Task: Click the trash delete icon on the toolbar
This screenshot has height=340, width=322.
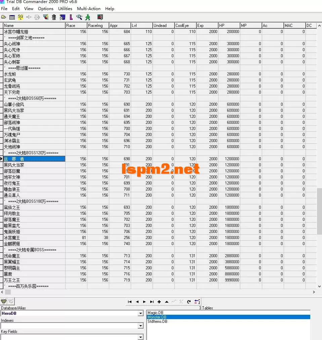Action: click(x=54, y=17)
